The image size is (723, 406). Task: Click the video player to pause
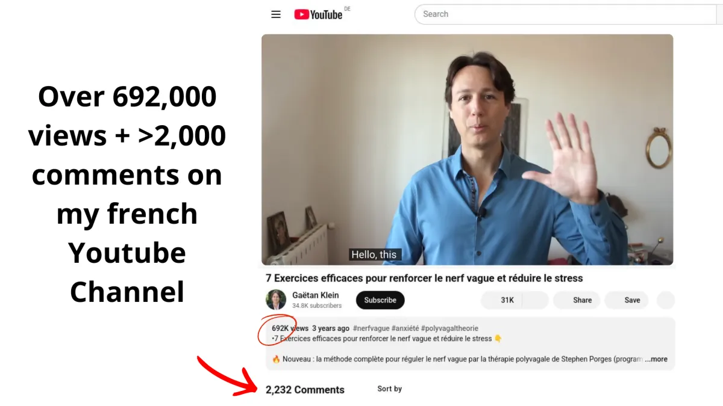(467, 149)
